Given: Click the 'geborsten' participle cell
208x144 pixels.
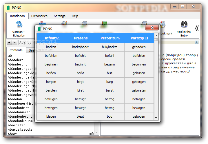Looking at the screenshot, I should coord(139,90).
